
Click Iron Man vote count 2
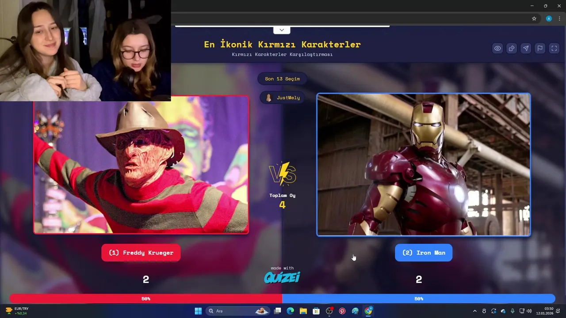click(419, 280)
